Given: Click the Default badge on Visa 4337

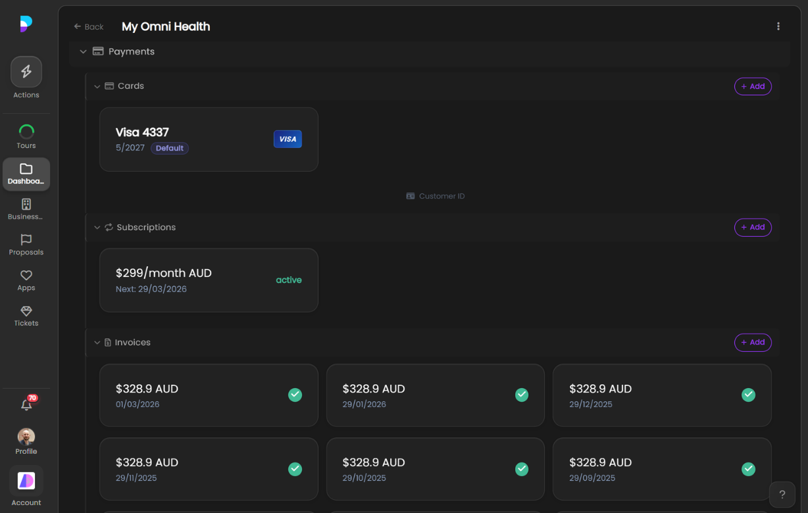Looking at the screenshot, I should [x=169, y=147].
